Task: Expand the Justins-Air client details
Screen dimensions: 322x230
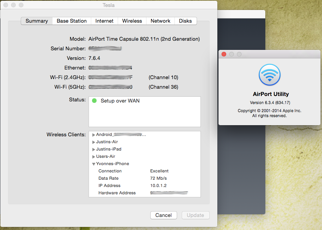Action: point(94,142)
